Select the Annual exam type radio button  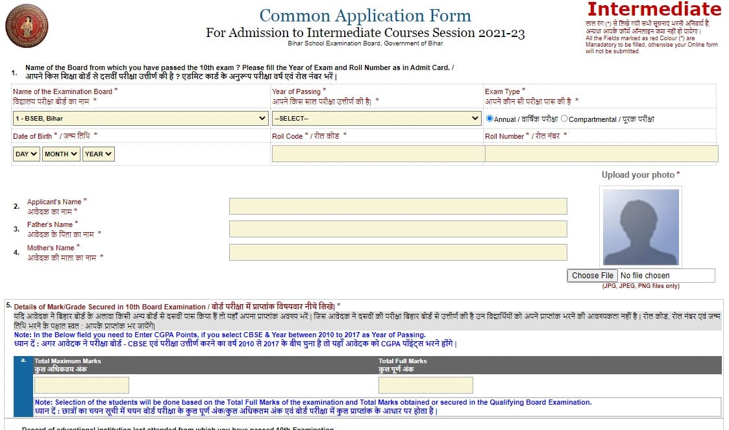click(490, 119)
